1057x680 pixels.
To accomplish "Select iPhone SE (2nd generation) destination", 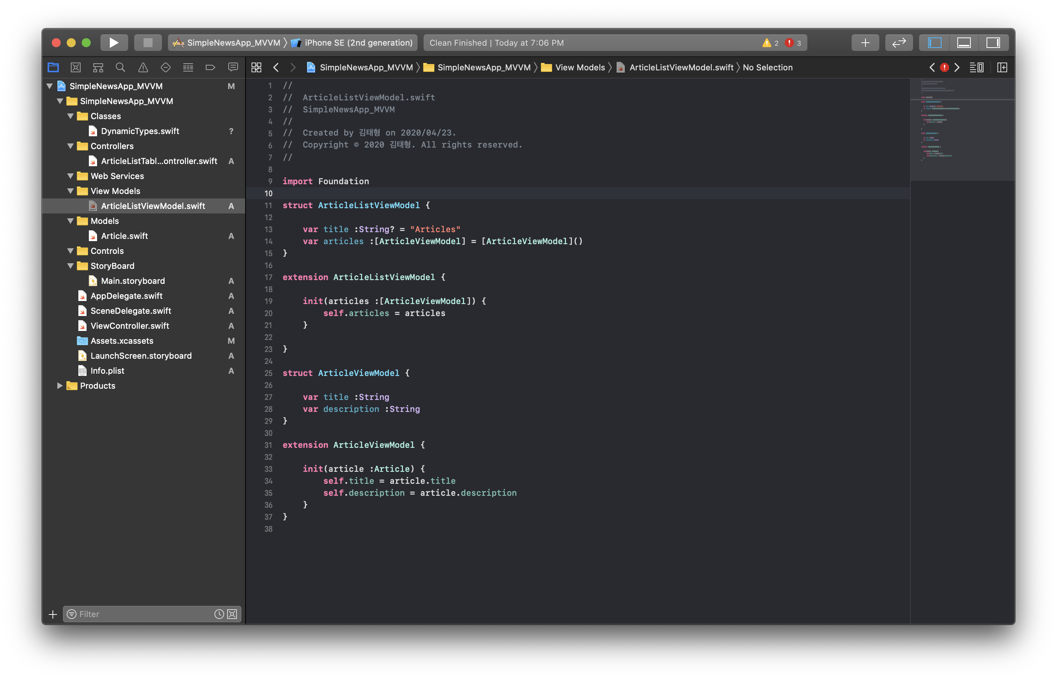I will tap(358, 43).
